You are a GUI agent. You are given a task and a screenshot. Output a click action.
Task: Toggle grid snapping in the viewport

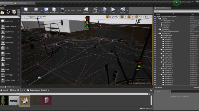click(x=122, y=17)
